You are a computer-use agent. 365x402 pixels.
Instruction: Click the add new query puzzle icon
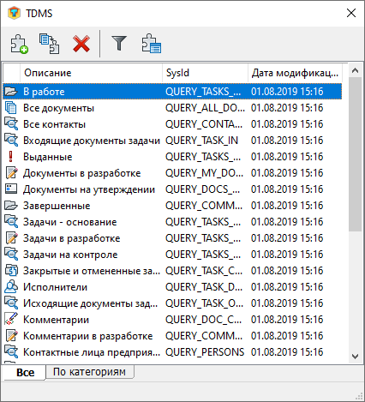click(x=20, y=44)
